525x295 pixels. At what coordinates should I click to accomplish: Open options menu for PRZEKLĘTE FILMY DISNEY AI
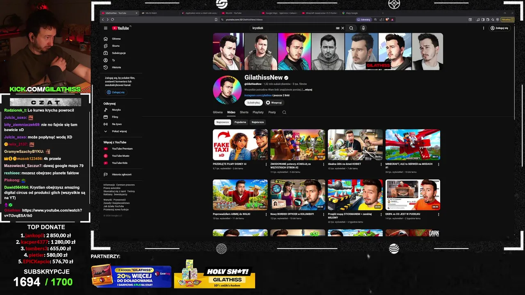[266, 164]
